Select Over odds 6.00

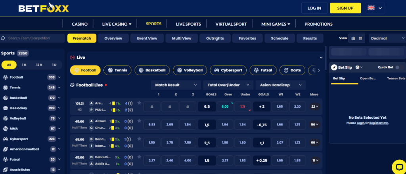pos(225,107)
